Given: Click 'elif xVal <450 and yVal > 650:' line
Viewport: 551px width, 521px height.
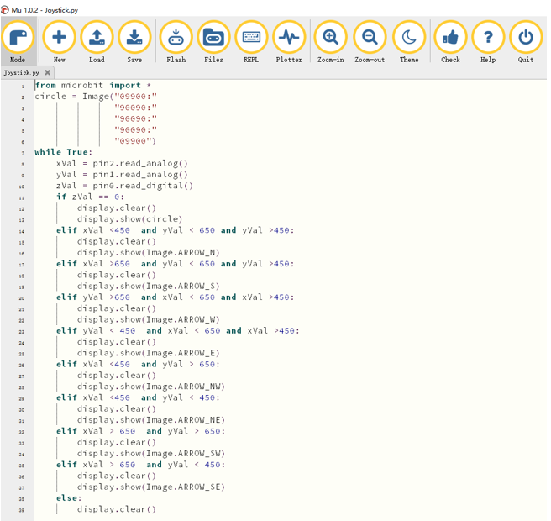Looking at the screenshot, I should [x=138, y=364].
